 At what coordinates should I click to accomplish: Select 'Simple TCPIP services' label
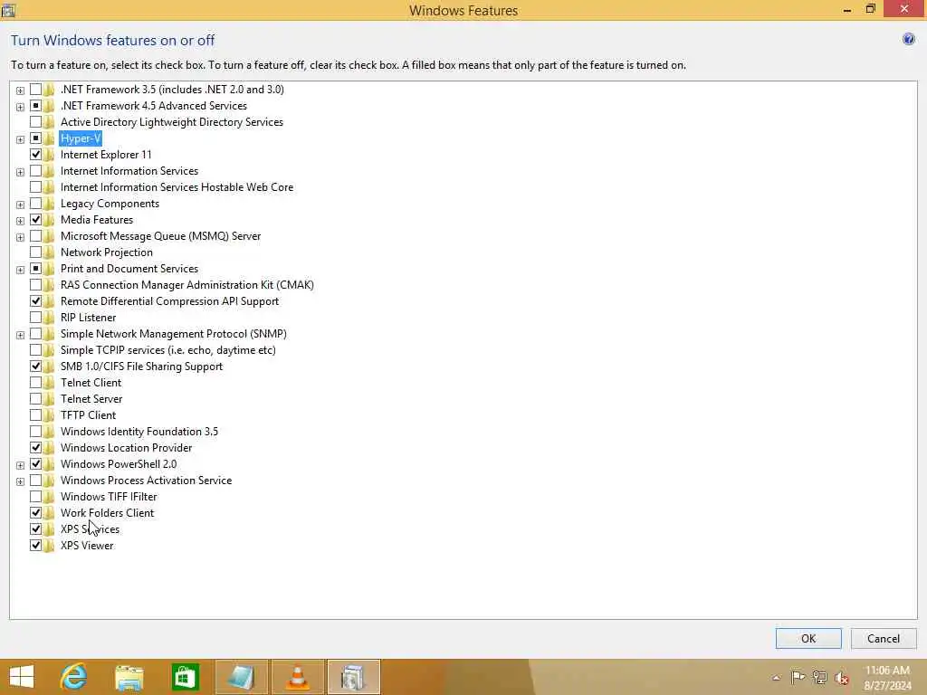(x=167, y=350)
